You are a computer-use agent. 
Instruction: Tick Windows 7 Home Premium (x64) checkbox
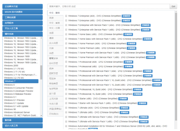[66, 43]
